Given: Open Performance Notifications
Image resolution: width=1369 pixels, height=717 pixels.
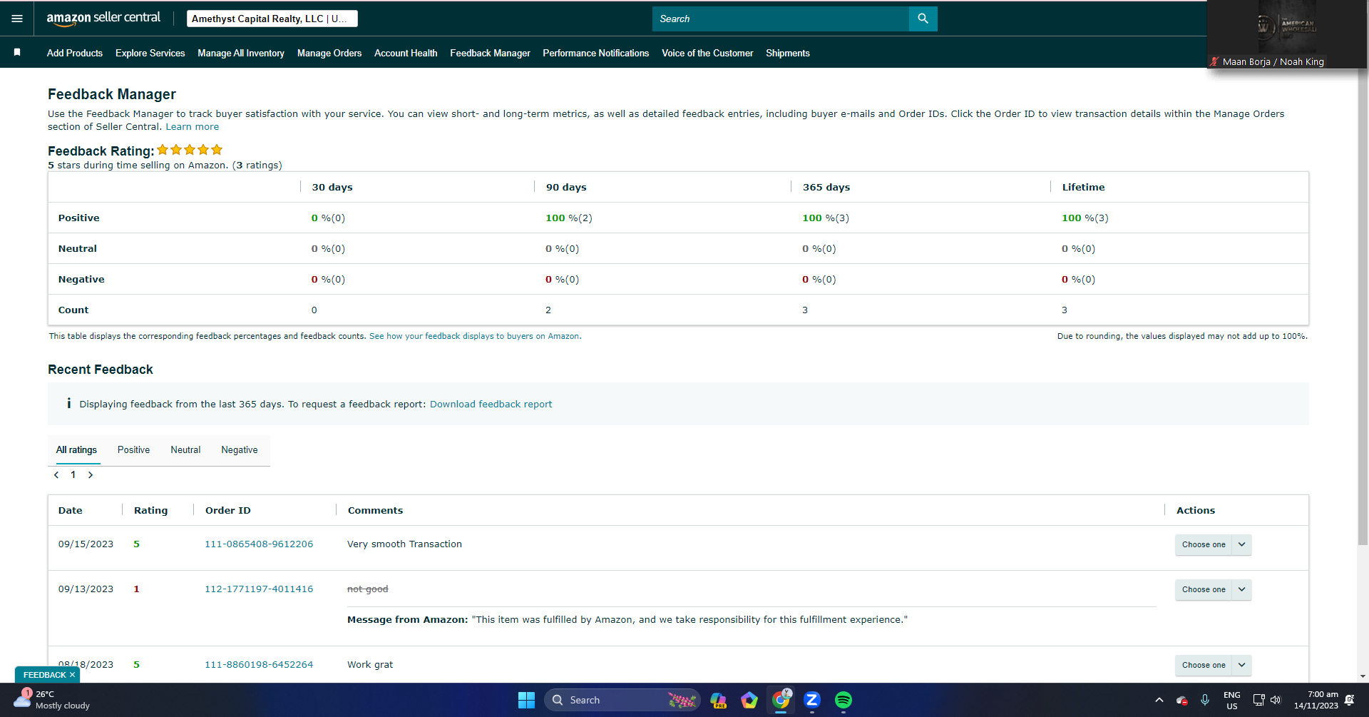Looking at the screenshot, I should (595, 53).
